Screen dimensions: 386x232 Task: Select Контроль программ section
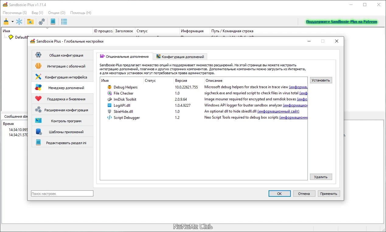coord(62,121)
